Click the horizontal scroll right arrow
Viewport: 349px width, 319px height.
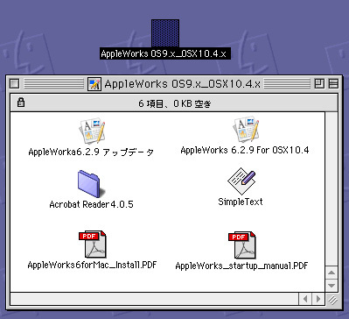coord(318,299)
